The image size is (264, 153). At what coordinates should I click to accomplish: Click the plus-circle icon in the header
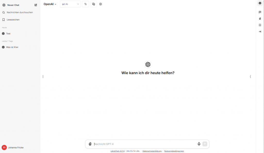[x=101, y=4]
